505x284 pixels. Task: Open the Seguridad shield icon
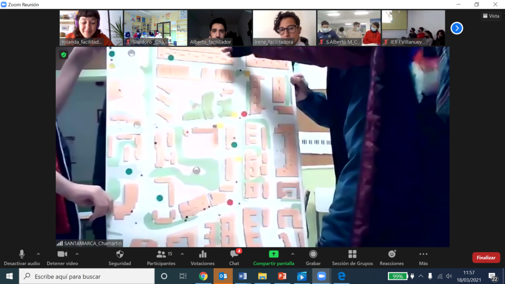[120, 254]
